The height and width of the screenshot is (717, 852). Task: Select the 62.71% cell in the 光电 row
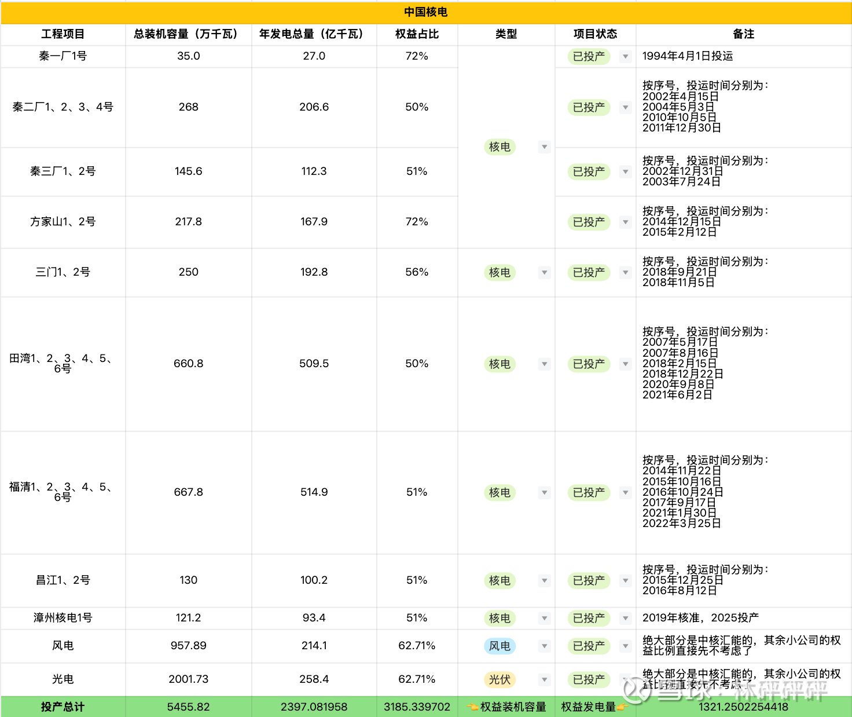tap(417, 679)
